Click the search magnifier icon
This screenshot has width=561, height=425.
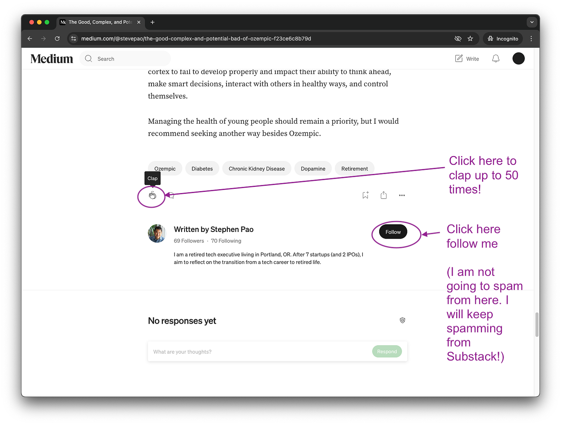(x=89, y=59)
